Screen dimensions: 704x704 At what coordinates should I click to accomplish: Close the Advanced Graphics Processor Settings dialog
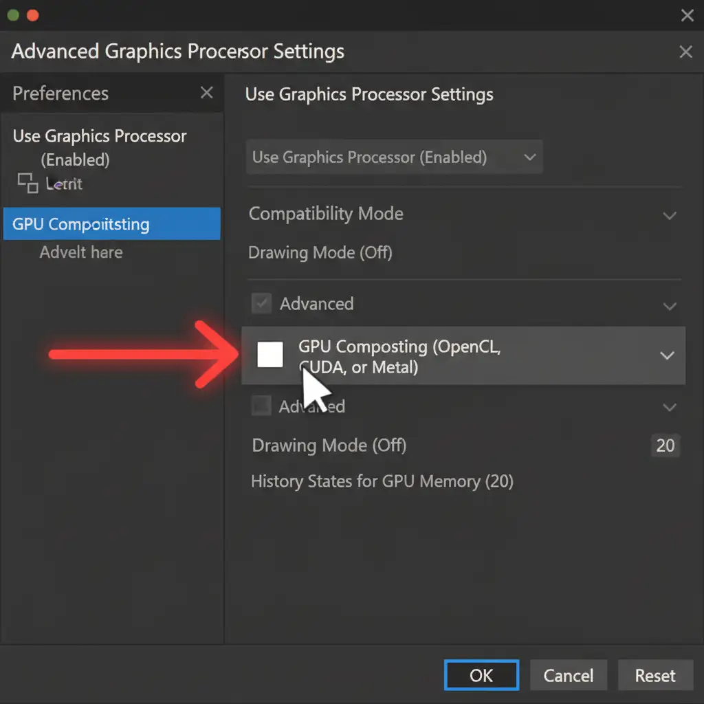(x=685, y=52)
